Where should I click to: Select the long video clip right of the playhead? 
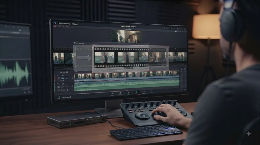coord(153,75)
